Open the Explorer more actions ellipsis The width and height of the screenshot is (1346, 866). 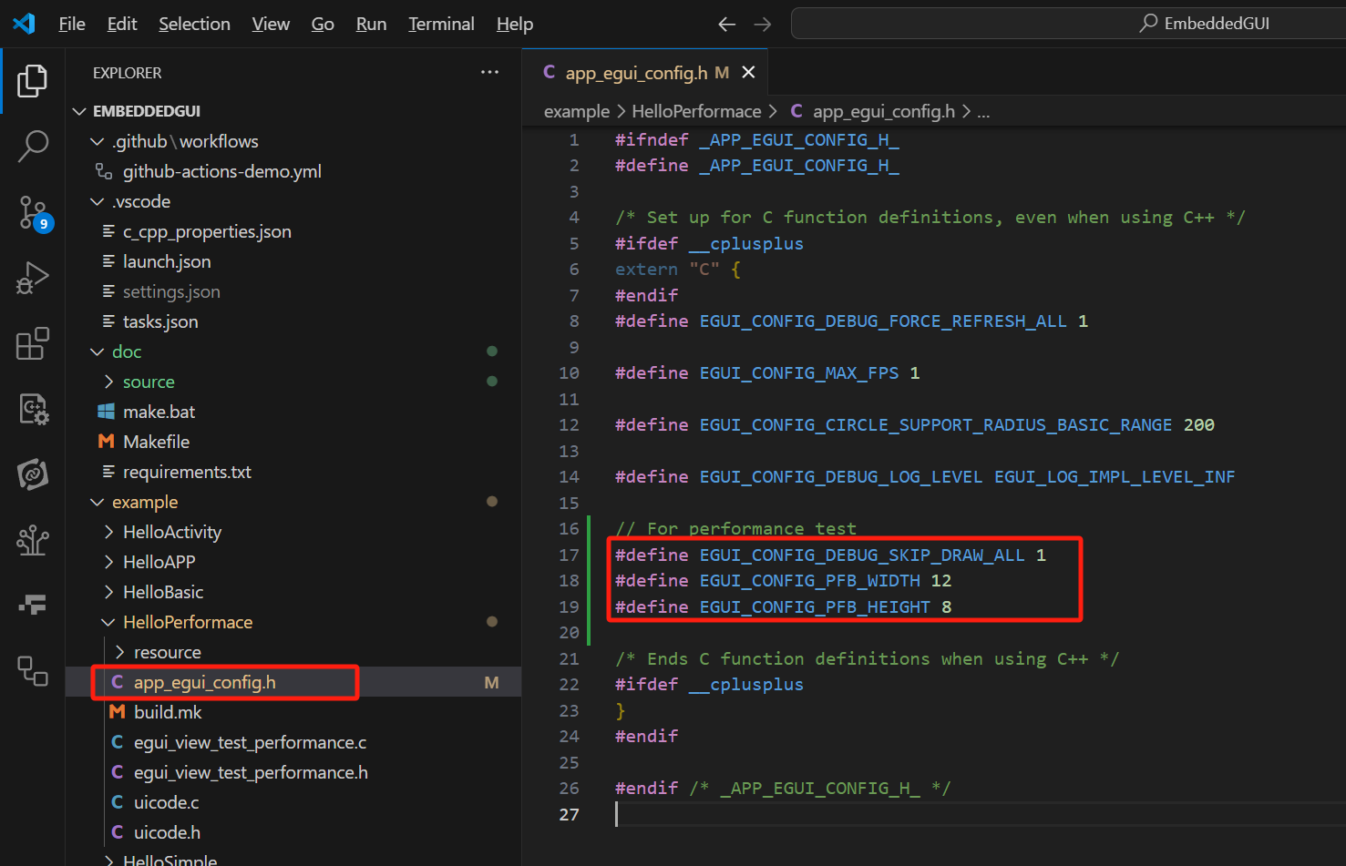(x=489, y=72)
